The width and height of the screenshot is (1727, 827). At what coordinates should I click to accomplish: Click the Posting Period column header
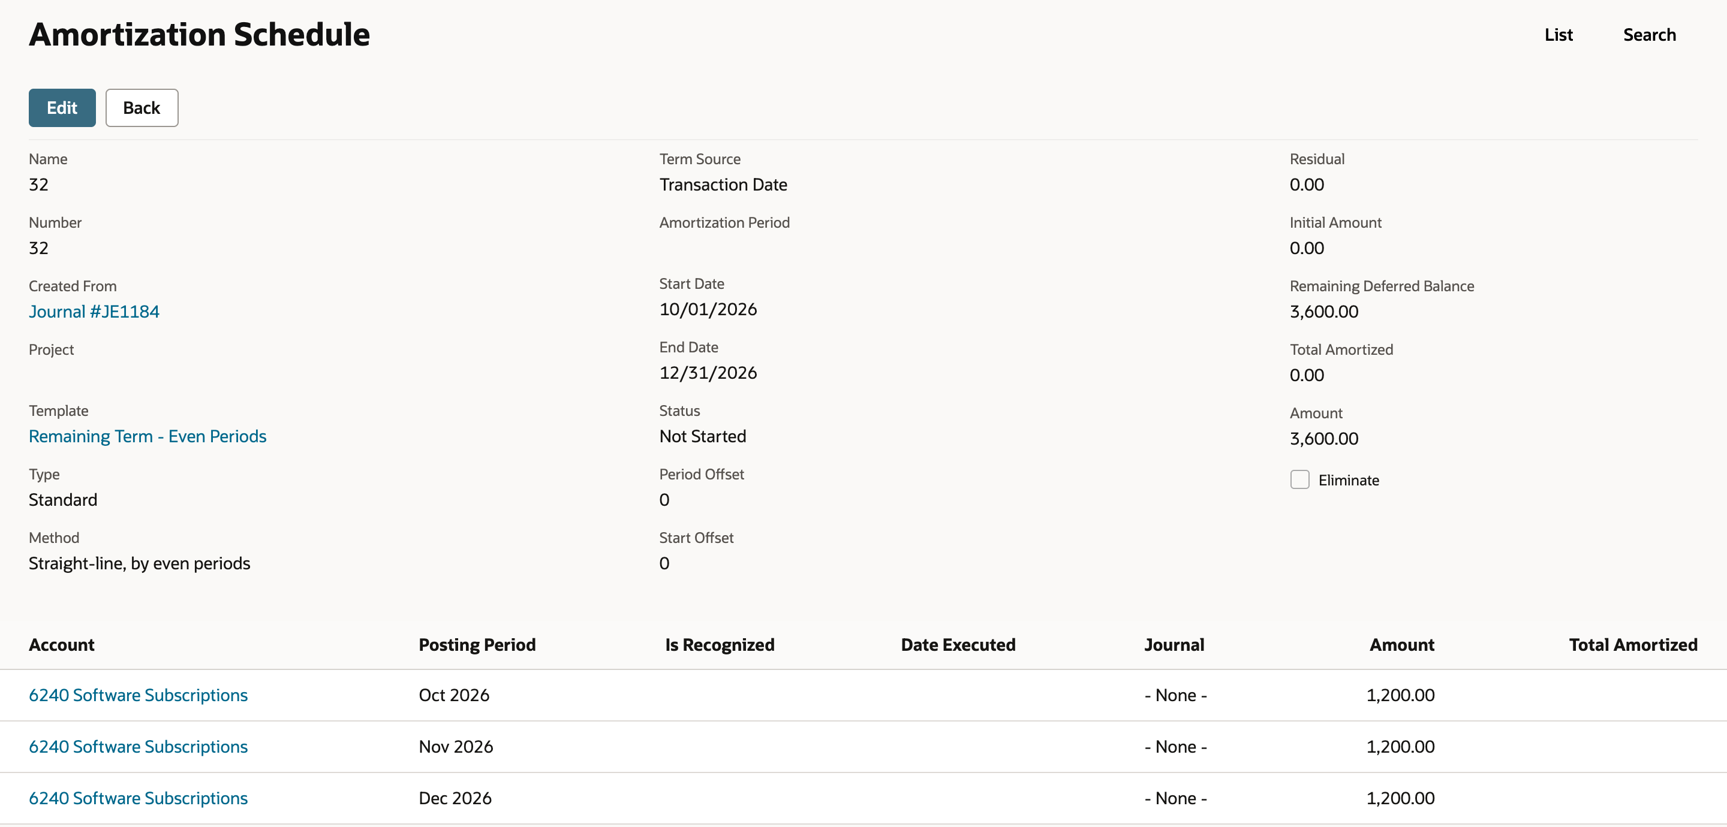click(x=477, y=645)
